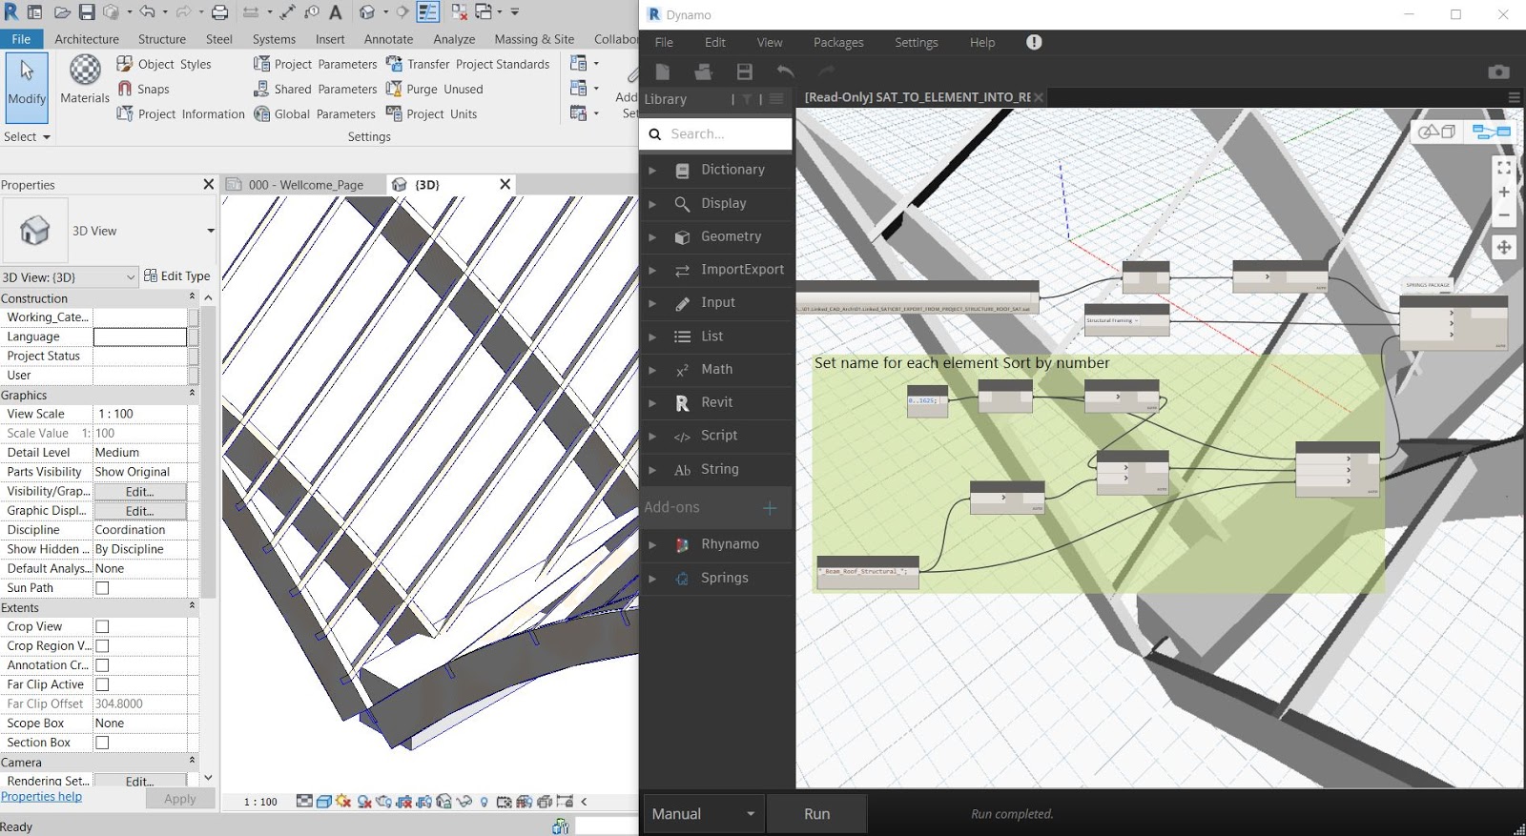Open Dynamo Packages menu
The image size is (1526, 836).
point(838,42)
